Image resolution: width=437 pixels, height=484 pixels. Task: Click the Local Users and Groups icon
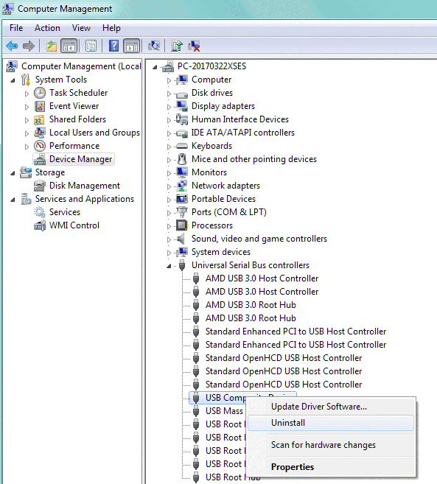[x=40, y=133]
